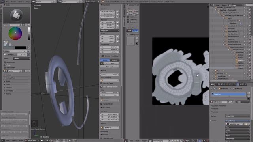Expand the Shading panel in properties region
253x142 pixels.
[x=104, y=135]
